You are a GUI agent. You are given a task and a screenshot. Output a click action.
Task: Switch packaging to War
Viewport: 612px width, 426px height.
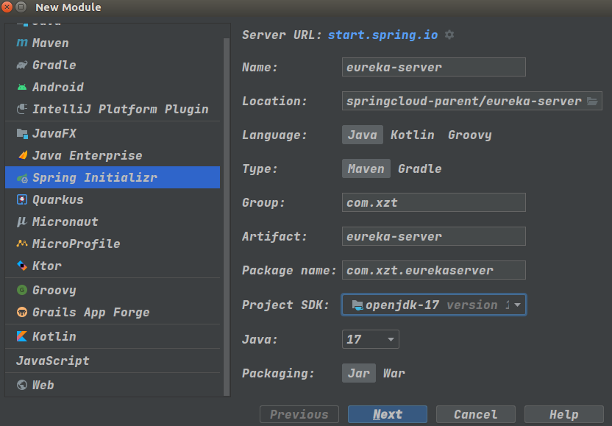(394, 374)
